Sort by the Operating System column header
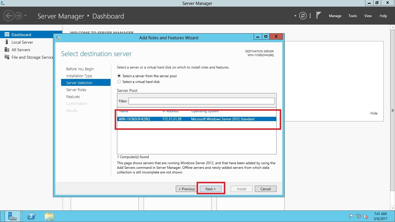395x222 pixels. 205,111
